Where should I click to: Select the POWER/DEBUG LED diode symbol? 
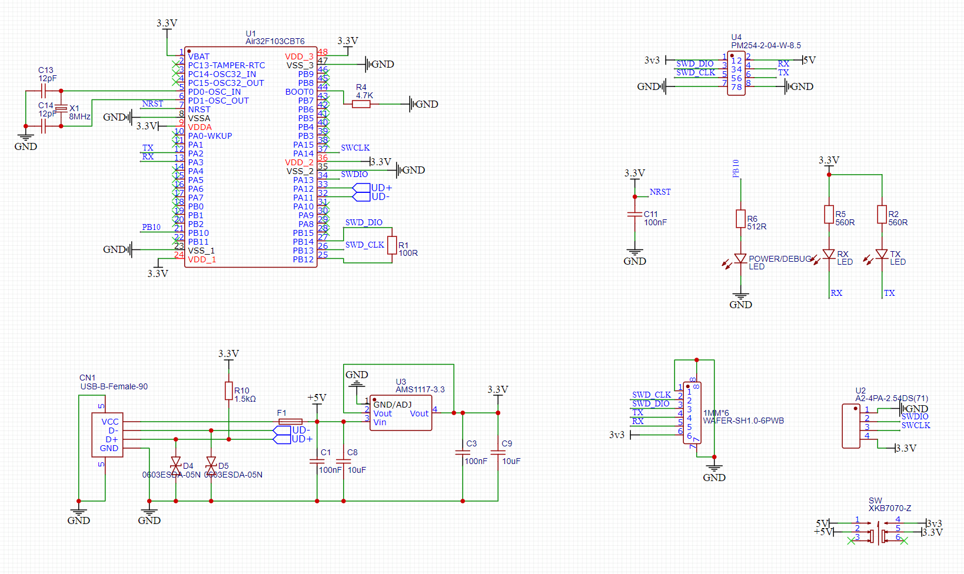click(x=740, y=259)
